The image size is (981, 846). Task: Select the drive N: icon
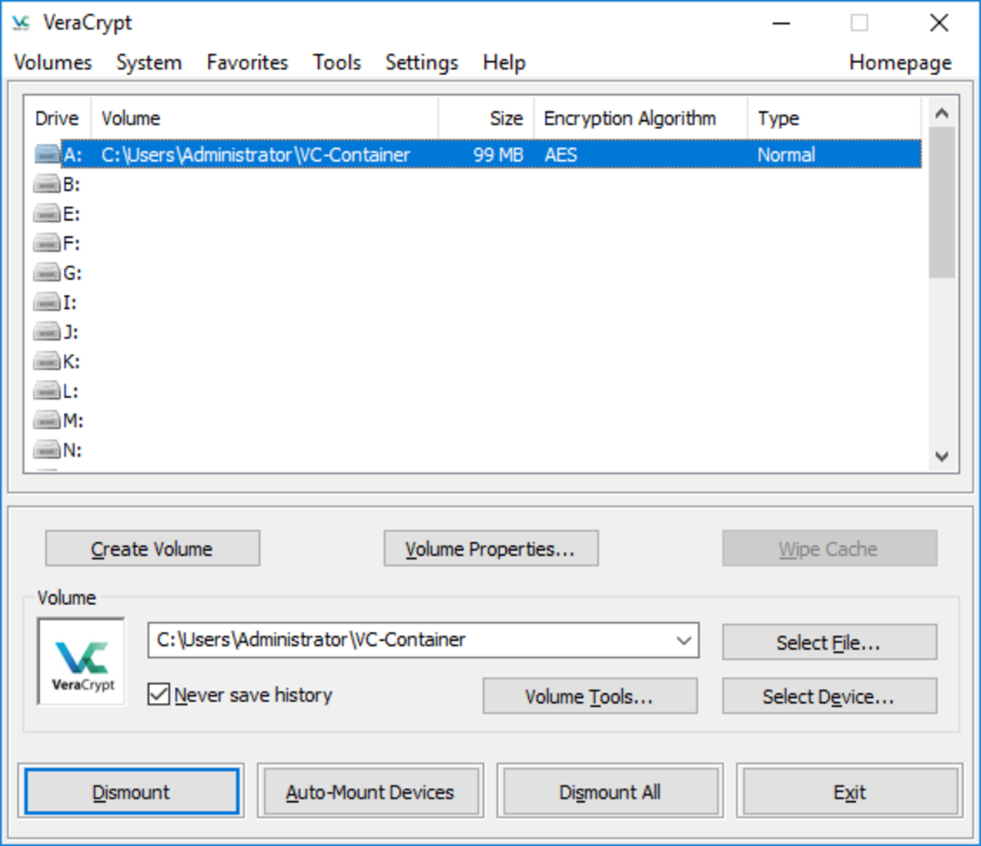coord(47,450)
